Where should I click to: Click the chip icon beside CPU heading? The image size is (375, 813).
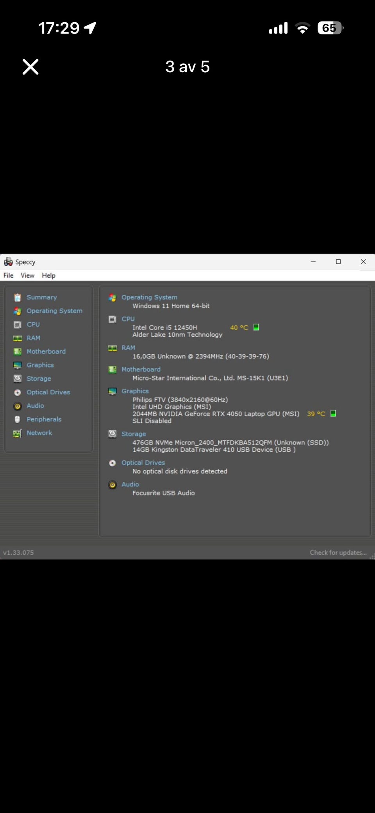pyautogui.click(x=112, y=319)
